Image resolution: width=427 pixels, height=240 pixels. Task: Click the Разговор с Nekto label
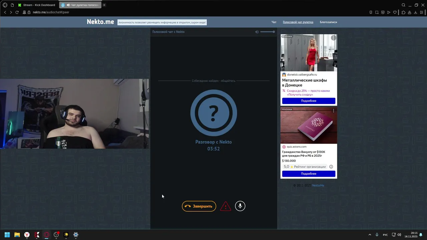tap(213, 142)
